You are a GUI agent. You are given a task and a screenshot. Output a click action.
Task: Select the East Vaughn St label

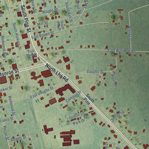pos(42,92)
